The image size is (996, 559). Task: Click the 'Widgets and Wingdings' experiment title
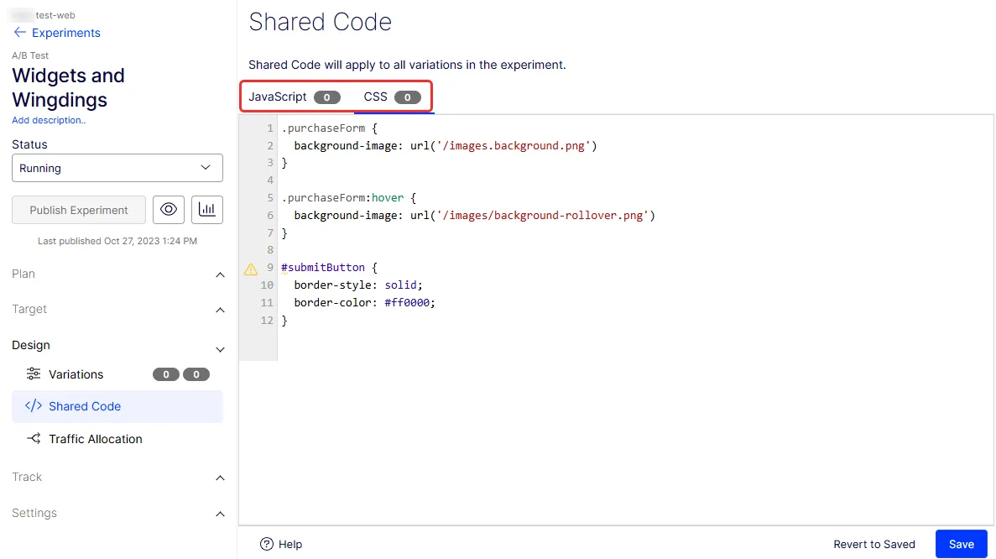69,87
